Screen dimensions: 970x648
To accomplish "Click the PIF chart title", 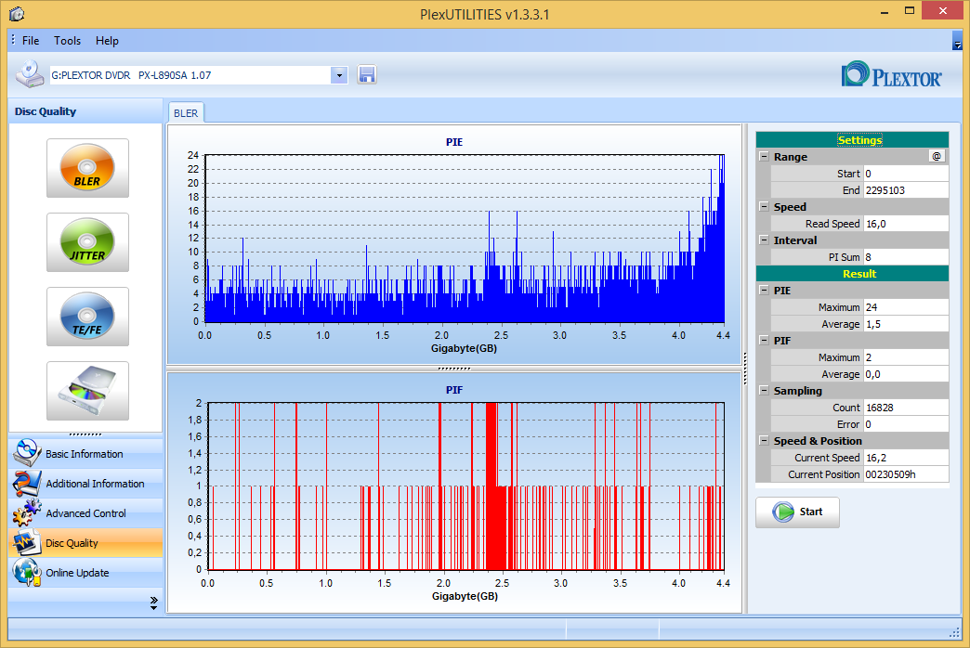I will (454, 390).
